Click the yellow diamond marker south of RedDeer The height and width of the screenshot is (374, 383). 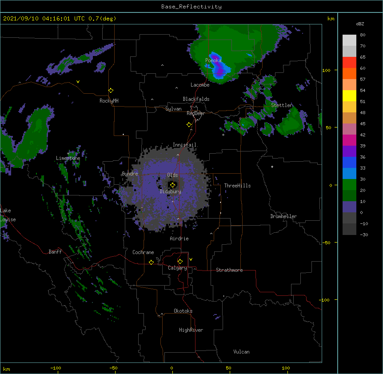189,125
